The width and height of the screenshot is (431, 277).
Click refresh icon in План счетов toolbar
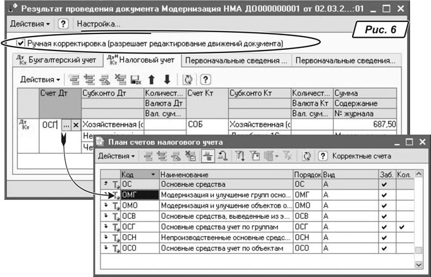(306, 156)
